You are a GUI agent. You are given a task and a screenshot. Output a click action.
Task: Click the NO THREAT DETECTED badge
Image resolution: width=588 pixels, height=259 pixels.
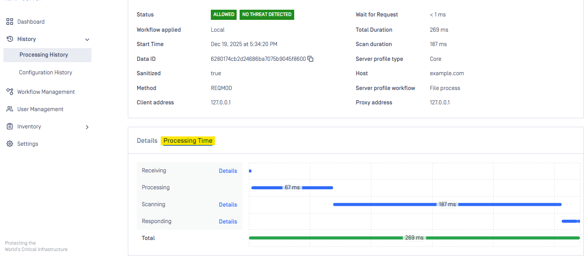click(267, 14)
